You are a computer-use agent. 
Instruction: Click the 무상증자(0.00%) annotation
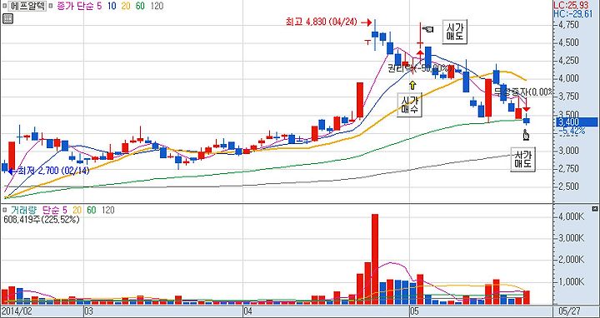click(x=523, y=92)
